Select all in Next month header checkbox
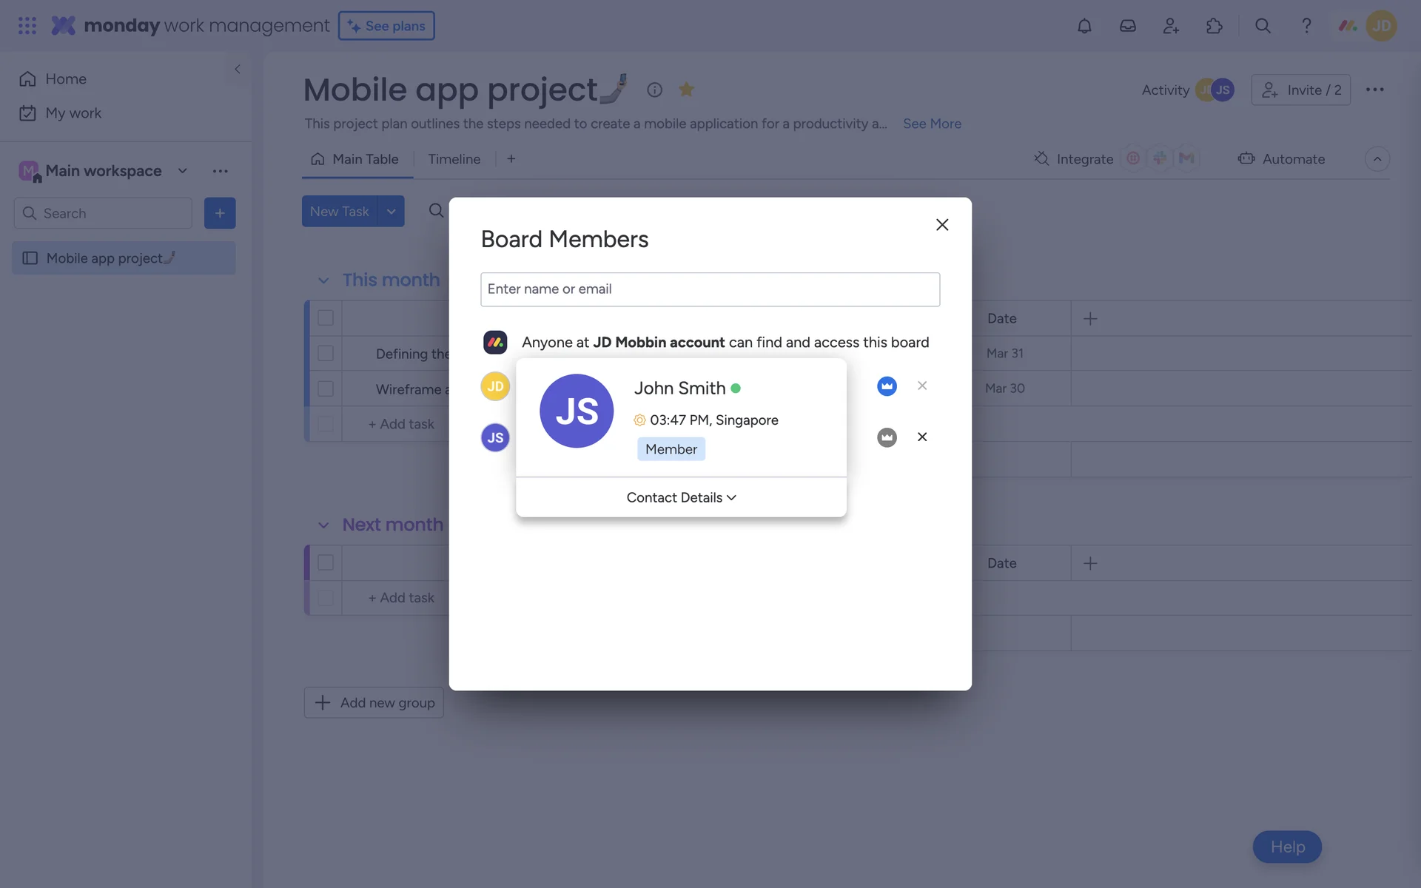The width and height of the screenshot is (1421, 888). tap(326, 562)
